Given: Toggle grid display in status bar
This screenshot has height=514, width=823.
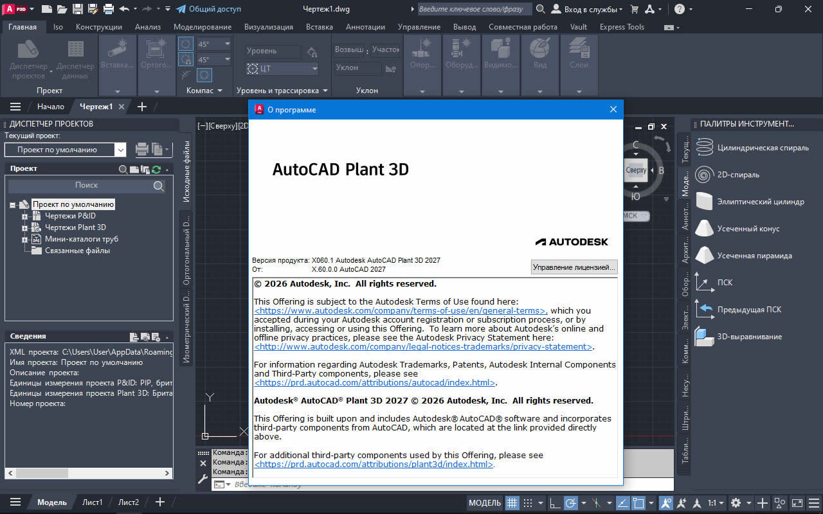Looking at the screenshot, I should (512, 502).
